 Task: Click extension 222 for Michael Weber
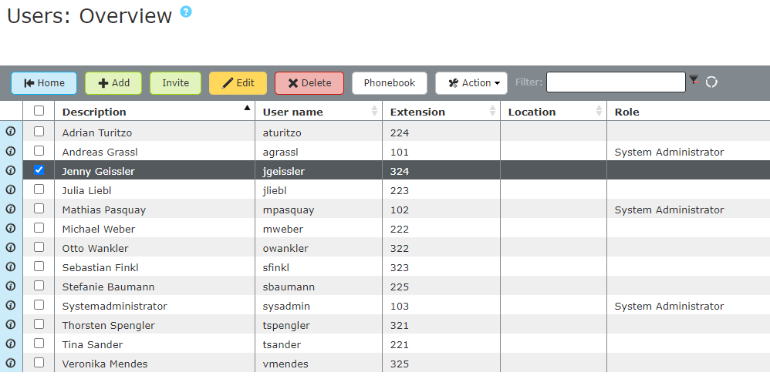pos(441,229)
